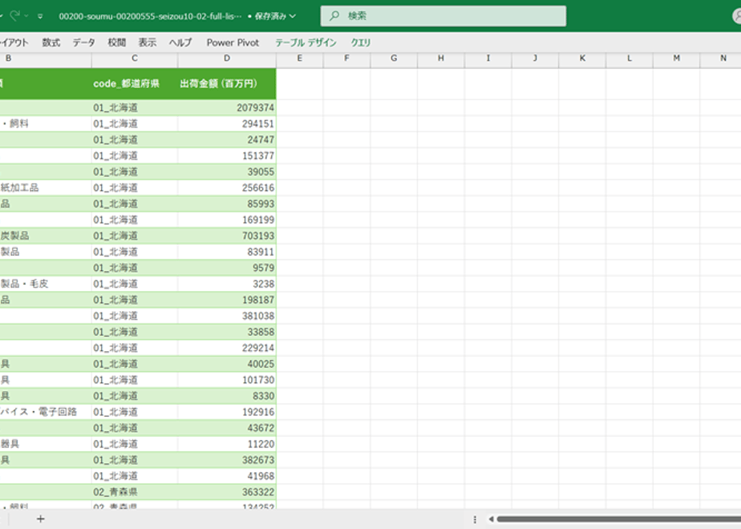Click the バイス・電子回路 cell in column B
Image resolution: width=741 pixels, height=529 pixels.
(x=46, y=412)
